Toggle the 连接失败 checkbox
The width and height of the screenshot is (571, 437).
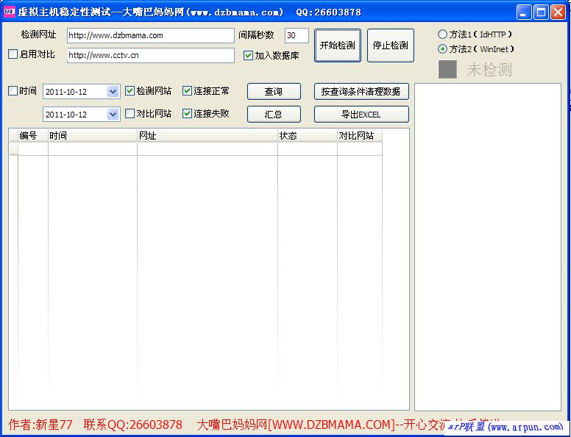coord(188,114)
